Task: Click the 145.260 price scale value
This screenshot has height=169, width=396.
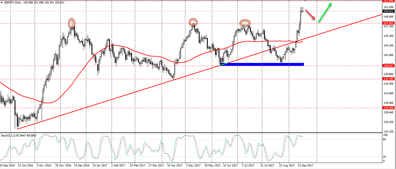Action: pos(388,36)
